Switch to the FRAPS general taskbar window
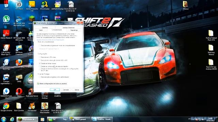This screenshot has width=218, height=122. [x=80, y=119]
